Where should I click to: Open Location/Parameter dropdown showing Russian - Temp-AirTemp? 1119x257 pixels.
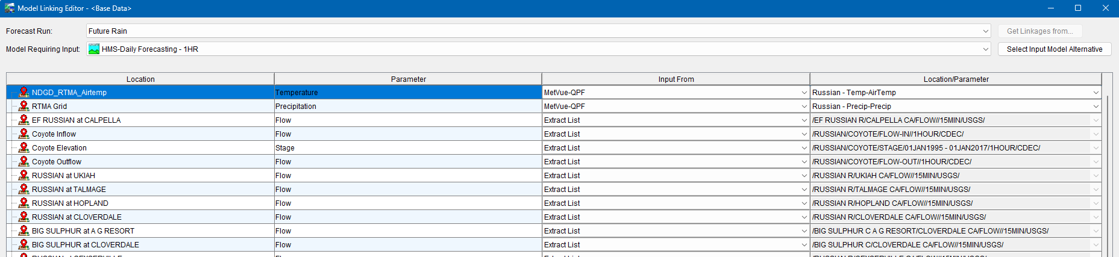click(x=1095, y=93)
